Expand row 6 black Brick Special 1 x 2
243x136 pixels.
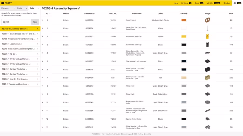click(42, 69)
